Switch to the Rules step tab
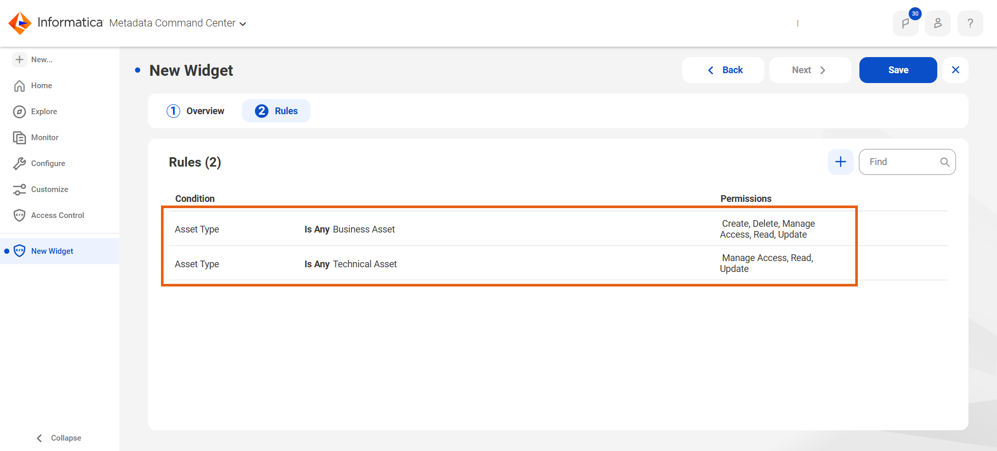Screen dimensions: 997x451 [276, 111]
